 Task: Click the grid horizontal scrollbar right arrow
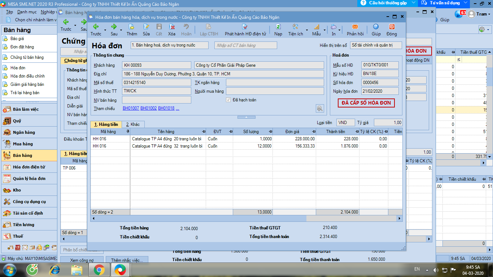[x=400, y=219]
